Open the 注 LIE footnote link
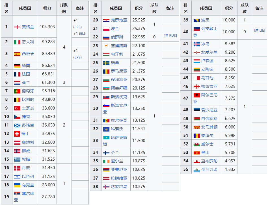The height and width of the screenshot is (205, 268). [259, 30]
